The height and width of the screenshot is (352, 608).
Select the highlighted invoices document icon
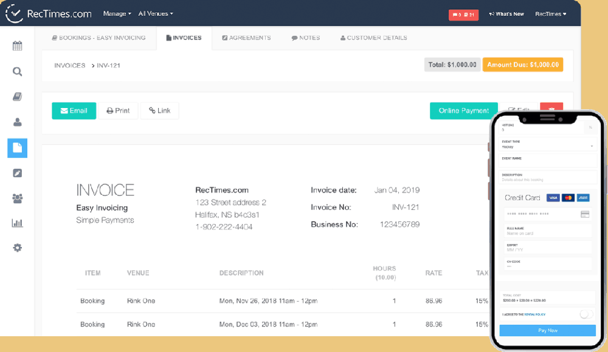tap(17, 147)
